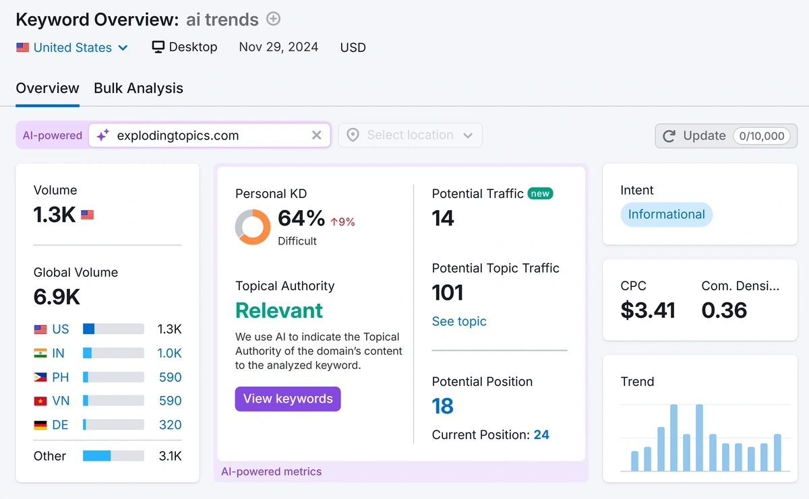Clear explodingtopics.com using the X icon
Screen dimensions: 809x499
(x=316, y=135)
